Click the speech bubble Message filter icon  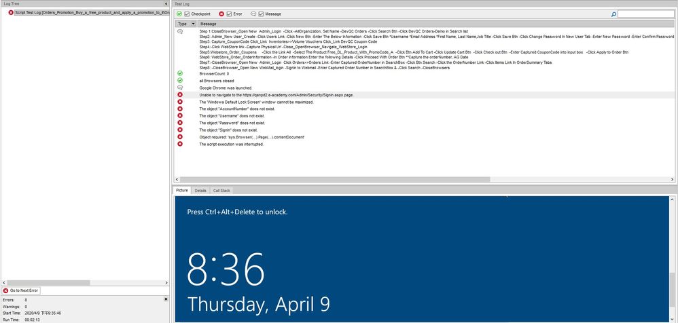click(x=253, y=14)
